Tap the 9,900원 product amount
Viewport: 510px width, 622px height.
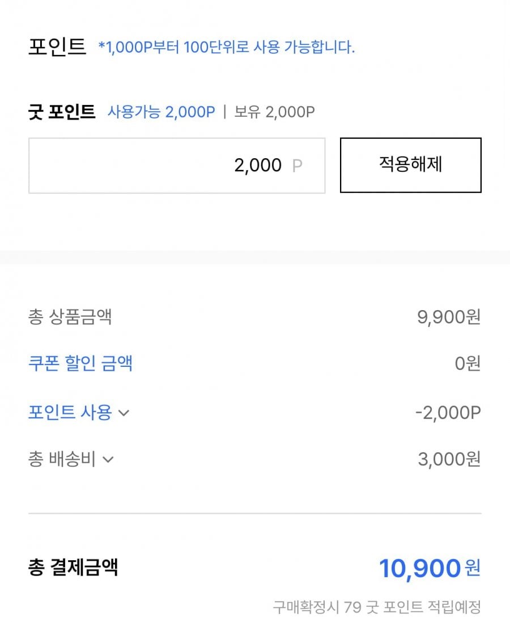[x=449, y=317]
